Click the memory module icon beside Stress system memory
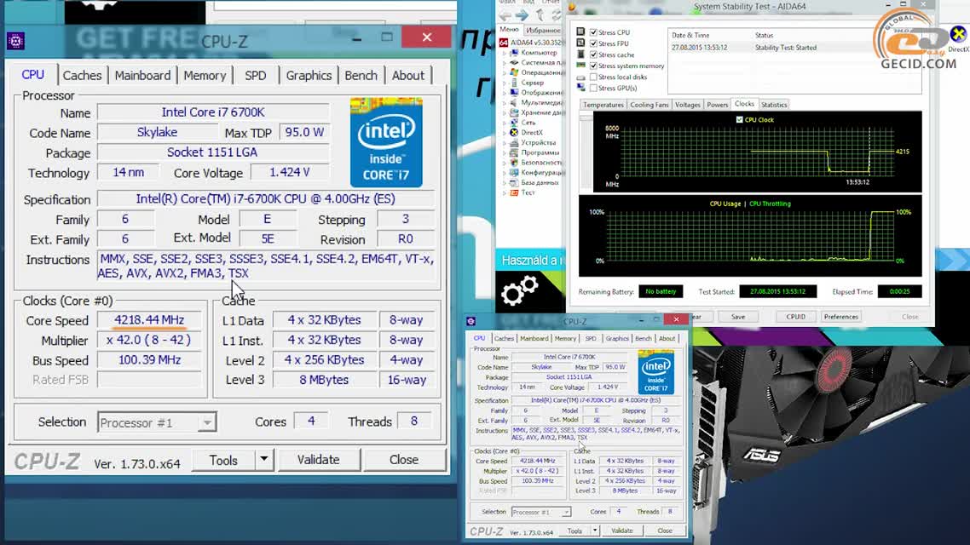The height and width of the screenshot is (545, 970). [580, 65]
